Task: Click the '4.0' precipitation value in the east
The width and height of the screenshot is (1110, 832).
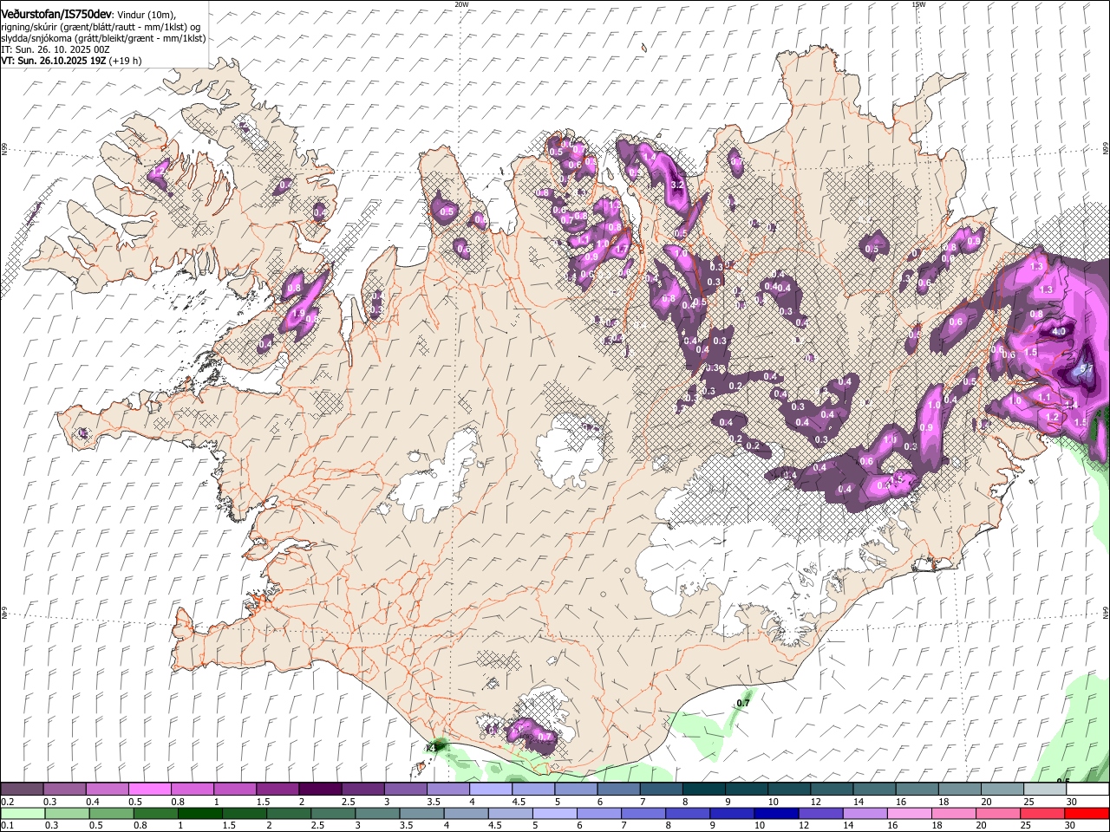Action: coord(1059,331)
